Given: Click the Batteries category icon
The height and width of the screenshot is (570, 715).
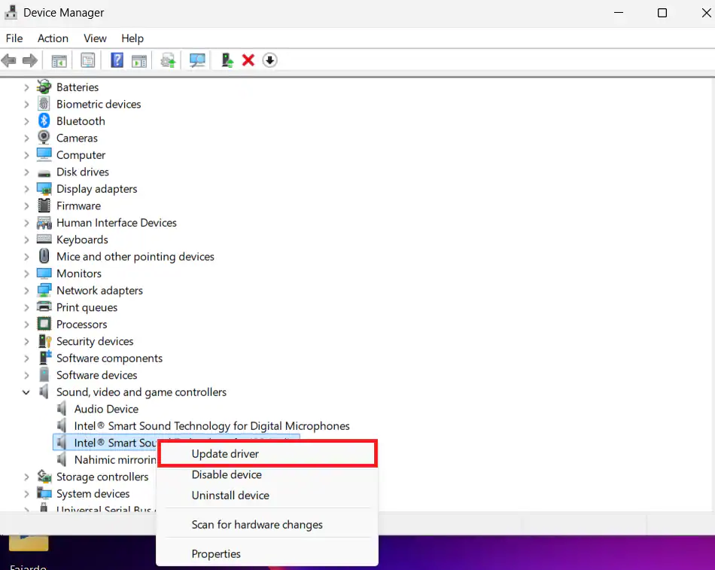Looking at the screenshot, I should pyautogui.click(x=44, y=87).
